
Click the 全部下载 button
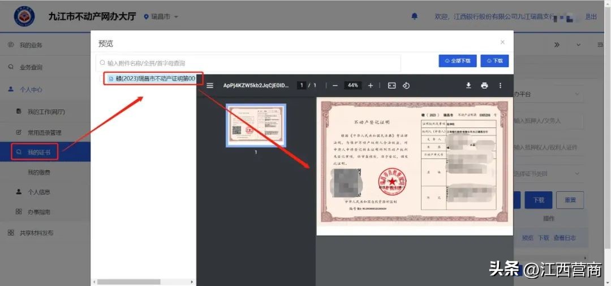[x=458, y=61]
